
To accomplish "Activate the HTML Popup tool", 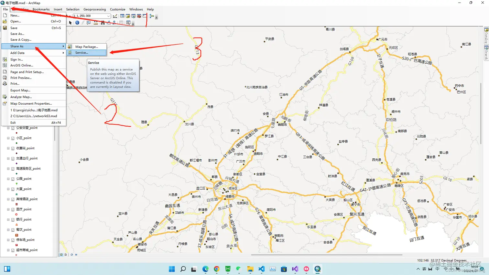I will [89, 23].
